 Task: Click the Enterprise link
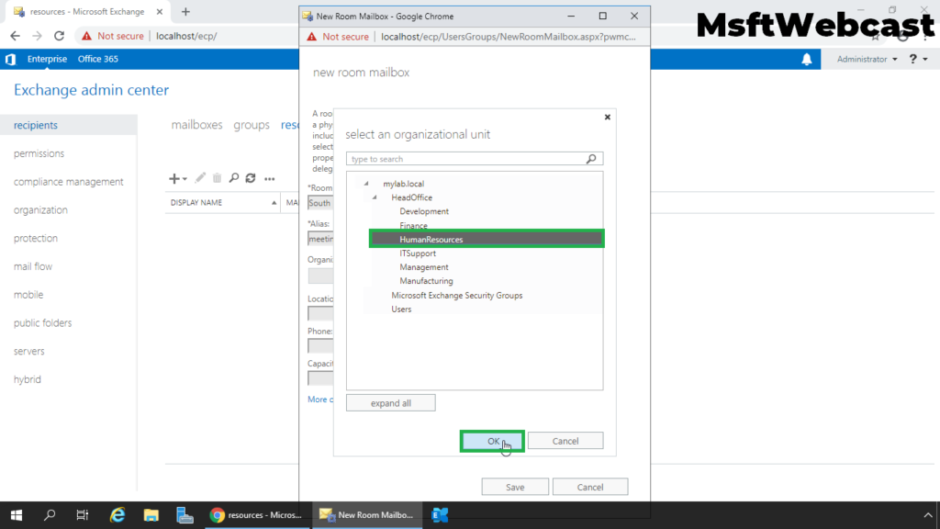pyautogui.click(x=47, y=59)
